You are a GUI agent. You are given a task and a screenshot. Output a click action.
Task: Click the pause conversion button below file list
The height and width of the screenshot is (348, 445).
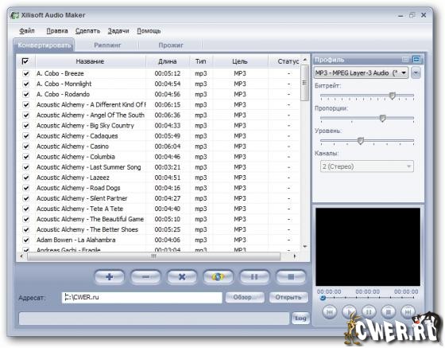pos(254,276)
